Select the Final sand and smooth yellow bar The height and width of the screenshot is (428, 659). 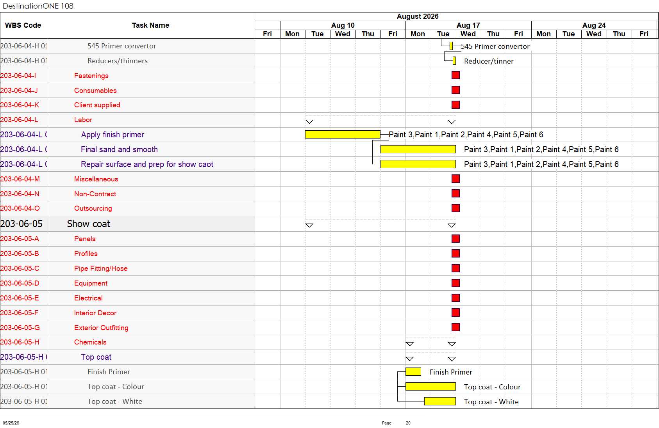point(418,149)
